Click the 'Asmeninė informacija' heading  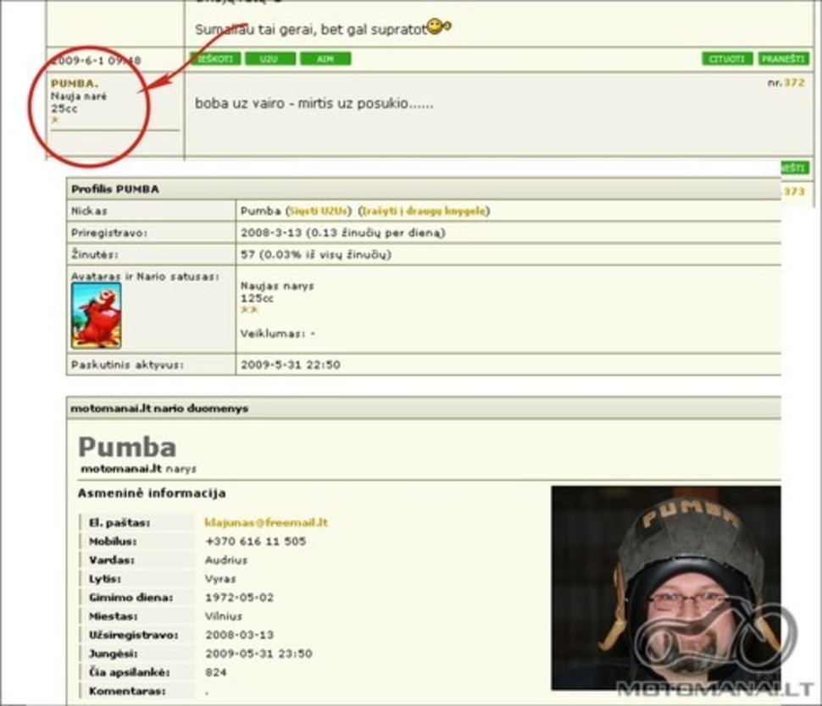tap(152, 493)
